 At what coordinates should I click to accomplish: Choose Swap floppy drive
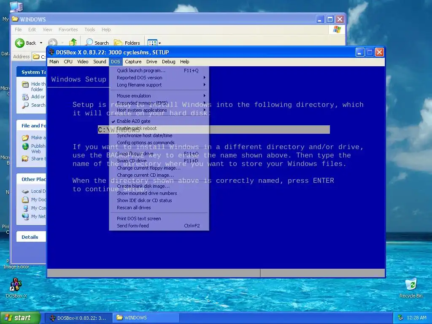point(159,154)
